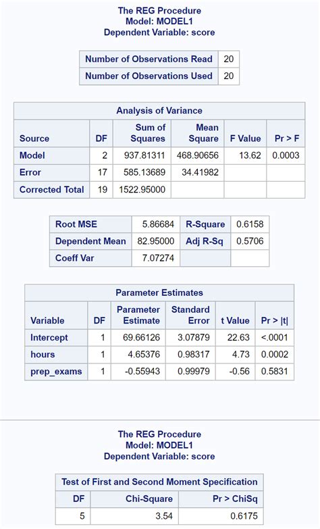Click the t value -0.56
The width and height of the screenshot is (320, 529).
240,372
